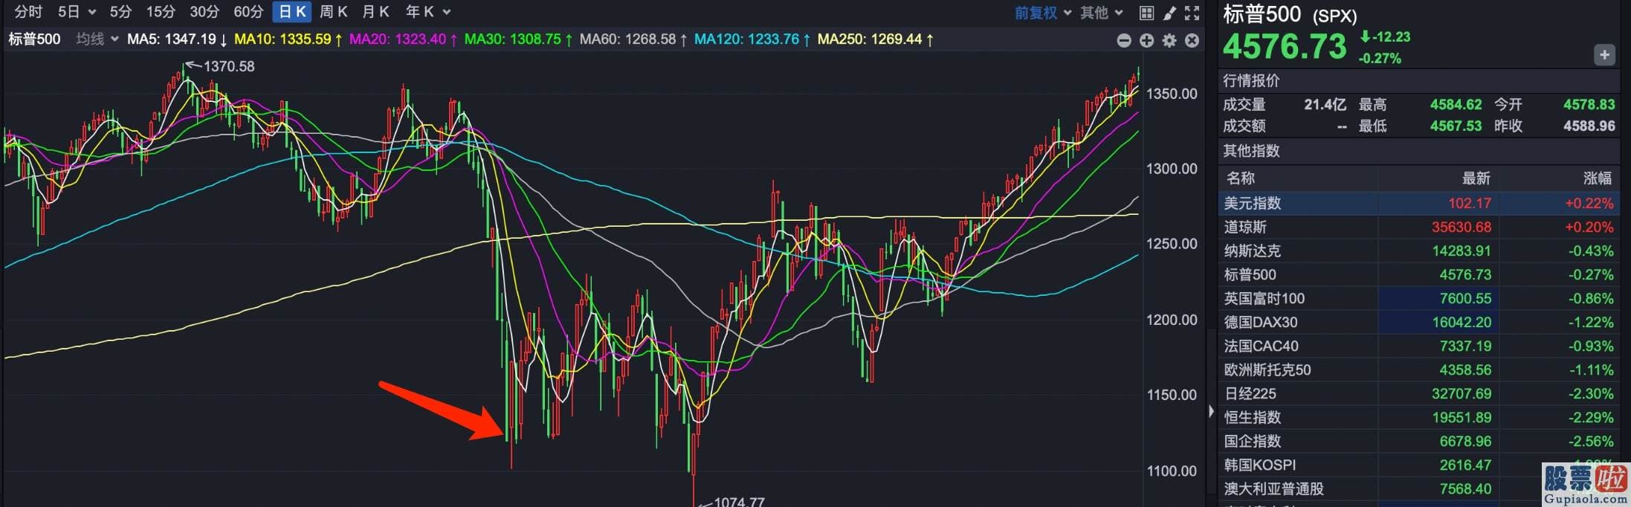Viewport: 1631px width, 507px height.
Task: Open the 前复权 adjustment dropdown
Action: click(x=1043, y=13)
